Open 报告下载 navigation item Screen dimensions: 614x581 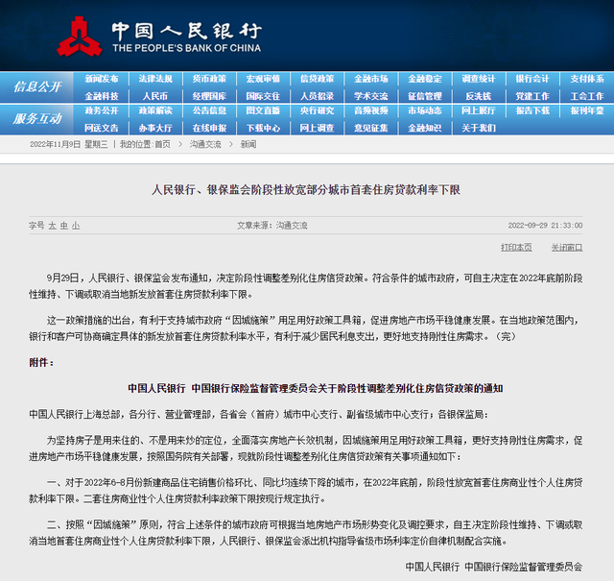532,110
